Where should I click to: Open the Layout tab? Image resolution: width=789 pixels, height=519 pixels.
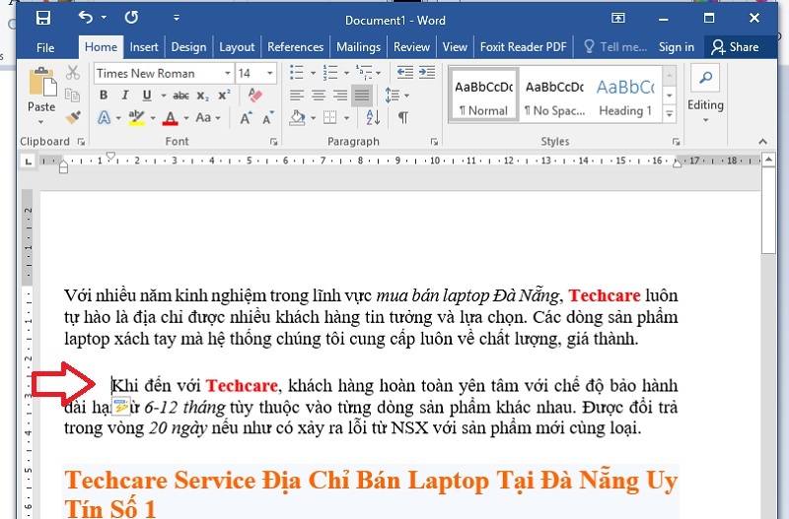(237, 47)
